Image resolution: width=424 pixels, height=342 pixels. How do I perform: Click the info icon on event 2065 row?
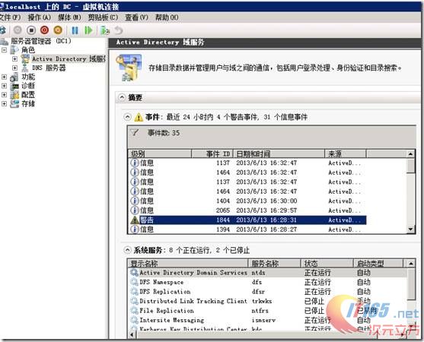point(135,211)
